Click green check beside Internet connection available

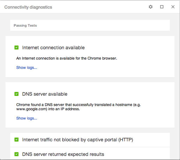(x=16, y=48)
